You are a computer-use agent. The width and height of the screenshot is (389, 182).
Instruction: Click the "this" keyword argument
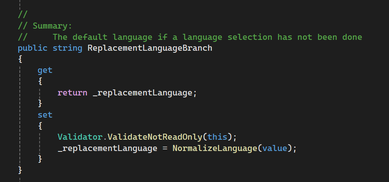(x=217, y=137)
